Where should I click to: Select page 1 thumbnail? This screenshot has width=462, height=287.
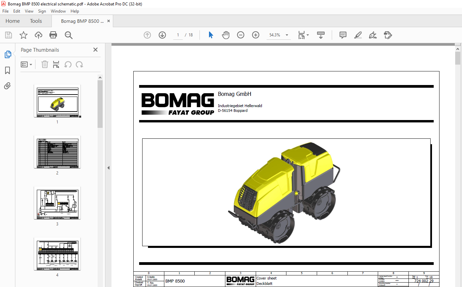click(x=57, y=101)
